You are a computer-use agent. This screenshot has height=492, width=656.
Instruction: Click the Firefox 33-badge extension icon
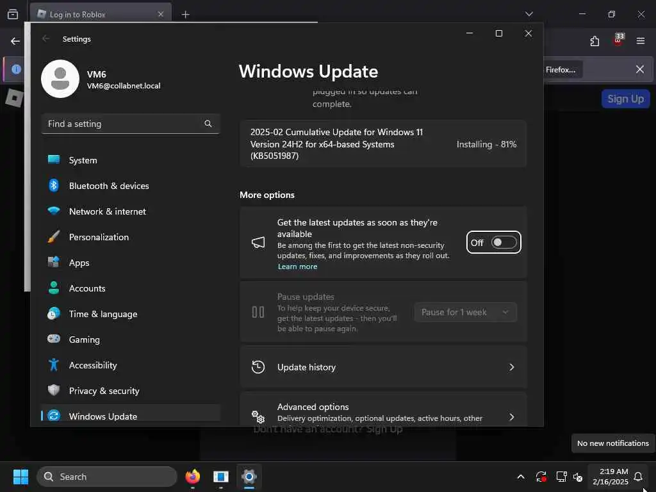coord(618,40)
